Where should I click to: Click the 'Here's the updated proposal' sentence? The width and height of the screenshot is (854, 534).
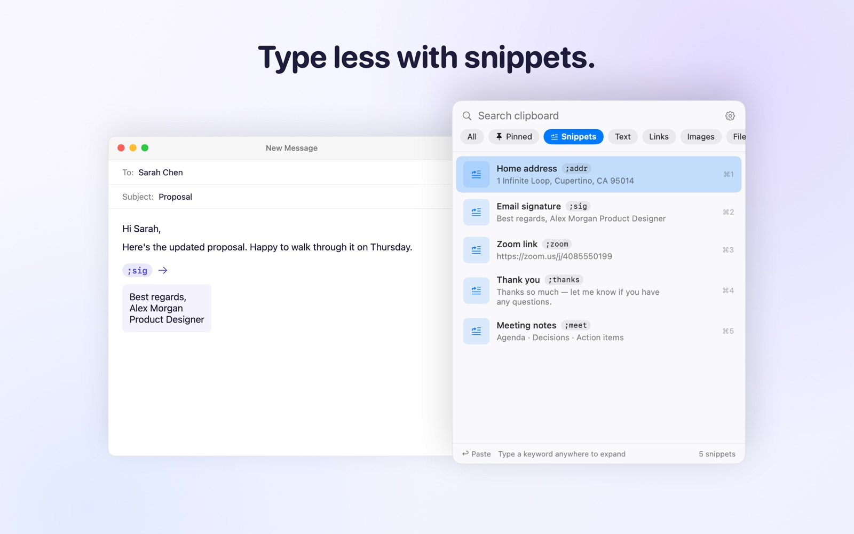coord(267,247)
